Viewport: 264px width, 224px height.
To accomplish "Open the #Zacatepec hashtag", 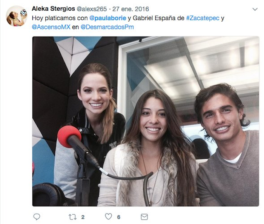I will pos(203,18).
